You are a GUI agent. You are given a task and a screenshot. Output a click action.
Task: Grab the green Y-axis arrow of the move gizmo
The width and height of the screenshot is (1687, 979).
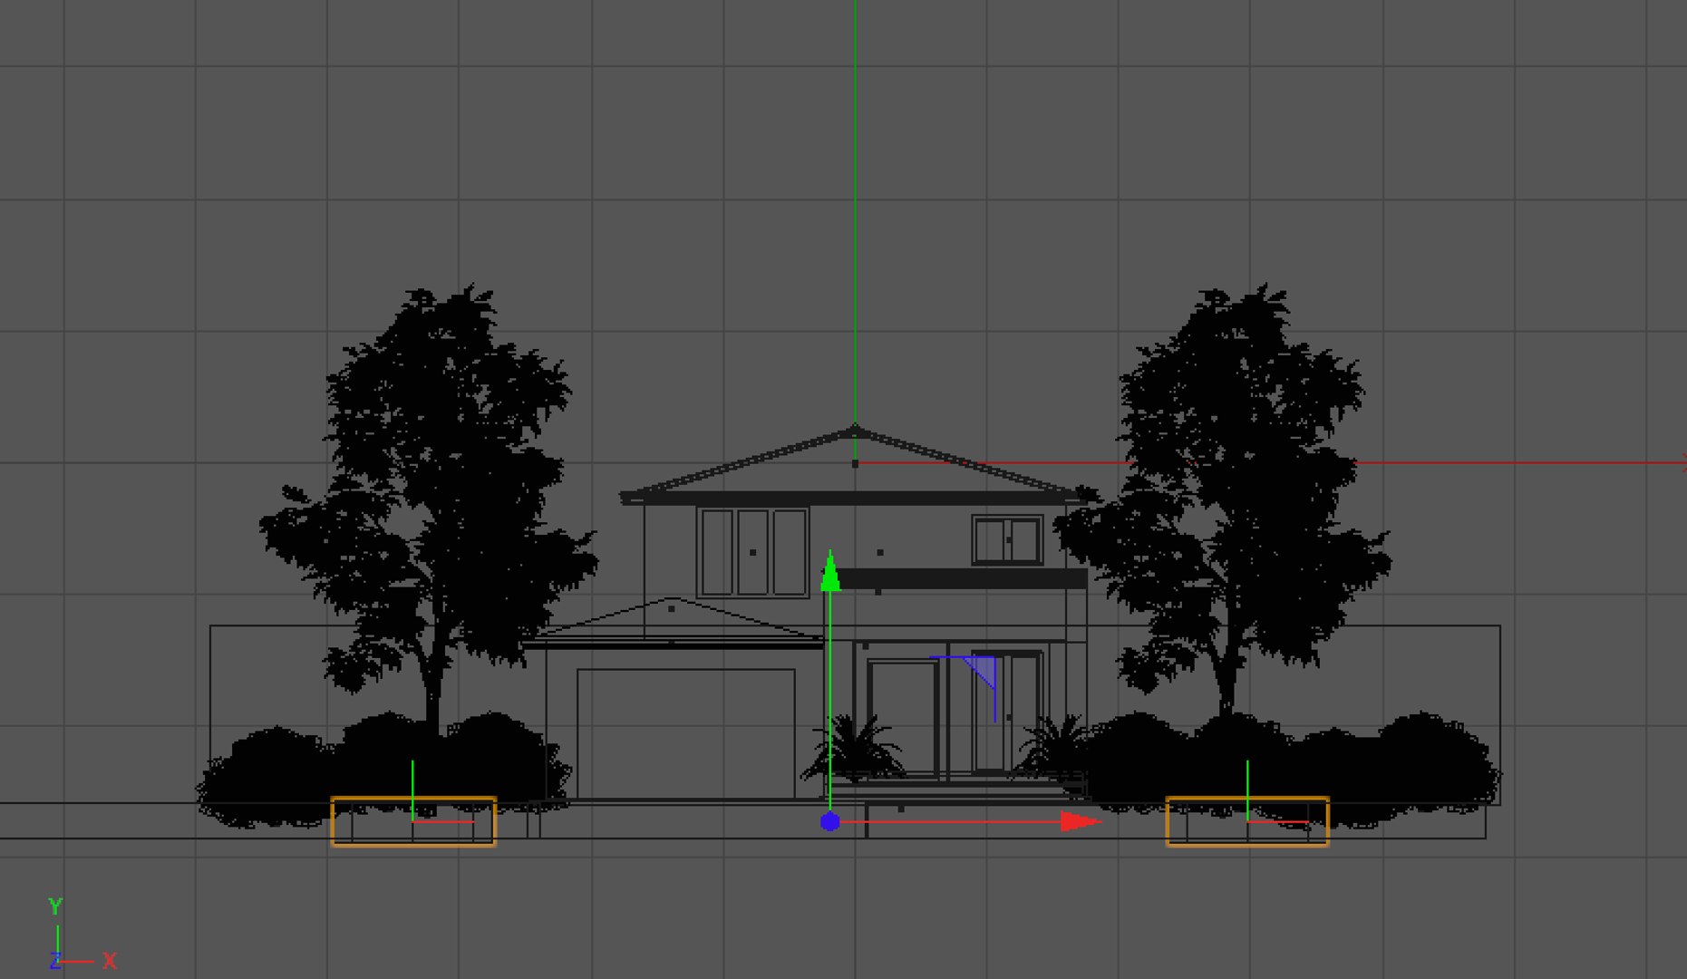coord(829,573)
